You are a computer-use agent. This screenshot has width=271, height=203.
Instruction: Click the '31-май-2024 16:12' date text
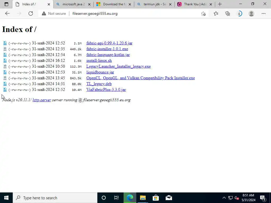48,61
